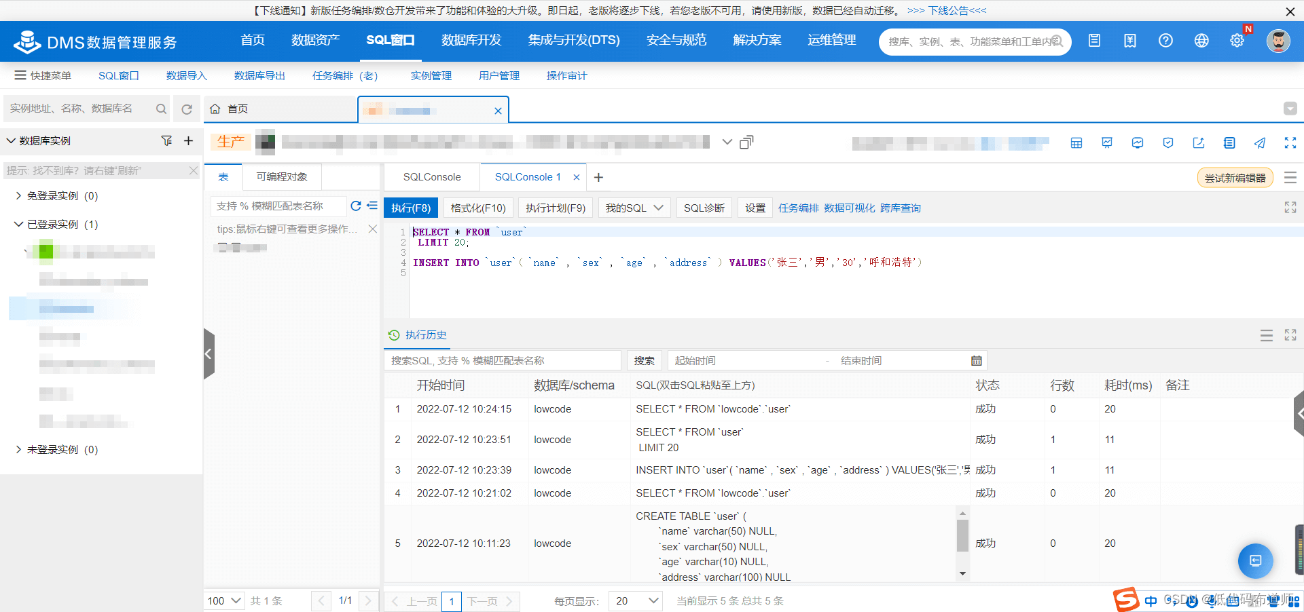Open the export/share icon in database toolbar

tap(1199, 142)
